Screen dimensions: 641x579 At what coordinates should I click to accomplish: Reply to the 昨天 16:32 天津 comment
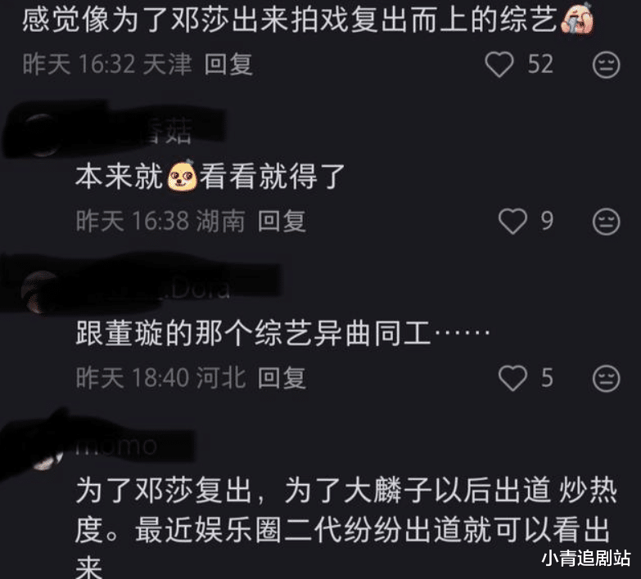point(228,65)
